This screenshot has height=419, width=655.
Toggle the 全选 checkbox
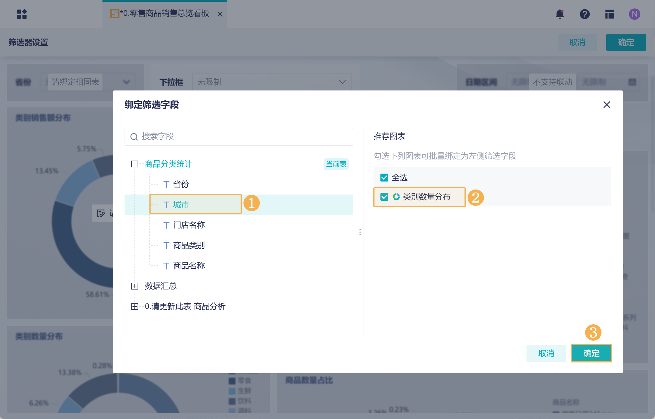(x=384, y=178)
